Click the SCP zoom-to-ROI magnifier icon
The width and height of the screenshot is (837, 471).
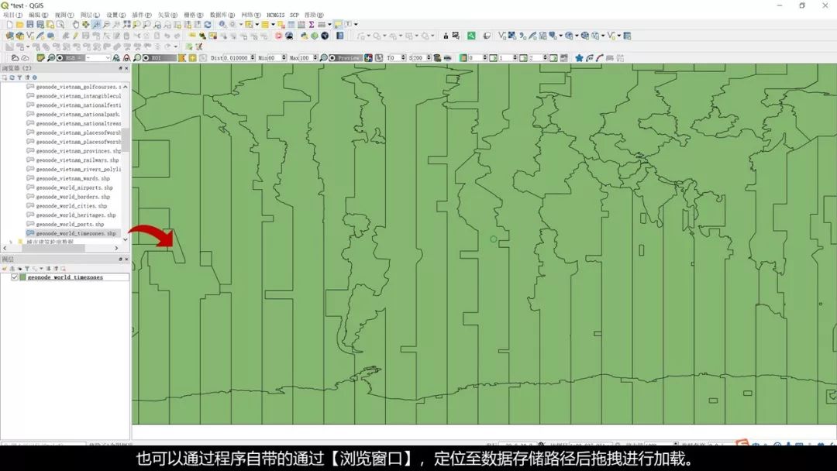(x=137, y=57)
